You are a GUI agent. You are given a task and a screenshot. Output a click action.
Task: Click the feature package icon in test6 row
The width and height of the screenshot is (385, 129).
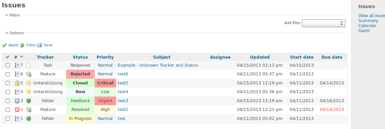coord(29,74)
